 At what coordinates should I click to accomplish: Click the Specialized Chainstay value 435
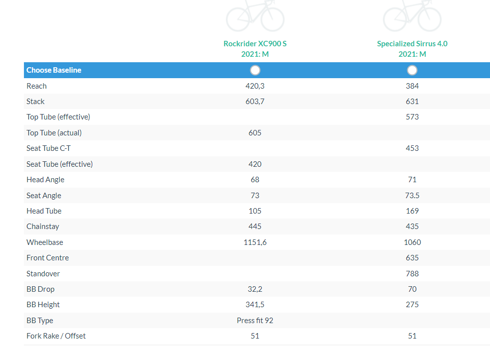(412, 227)
